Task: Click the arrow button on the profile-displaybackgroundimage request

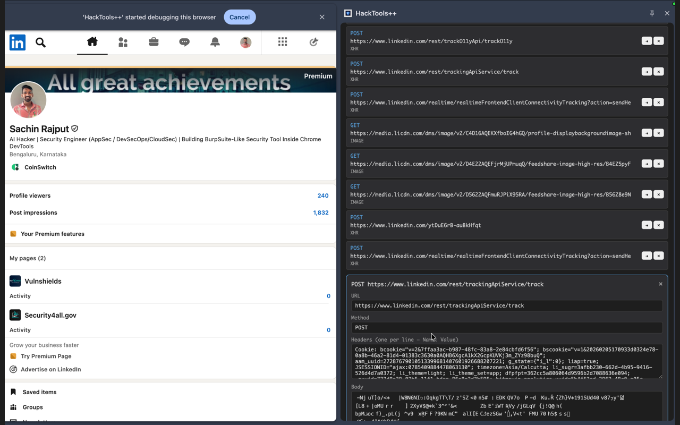Action: tap(647, 133)
